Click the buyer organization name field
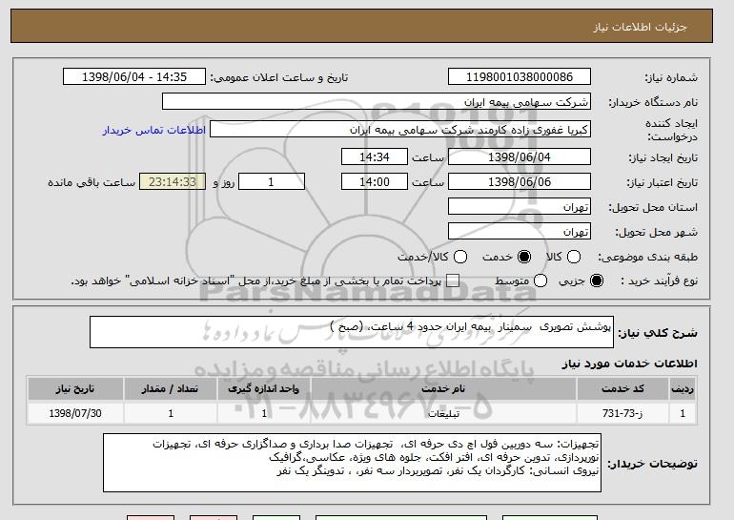 [377, 102]
